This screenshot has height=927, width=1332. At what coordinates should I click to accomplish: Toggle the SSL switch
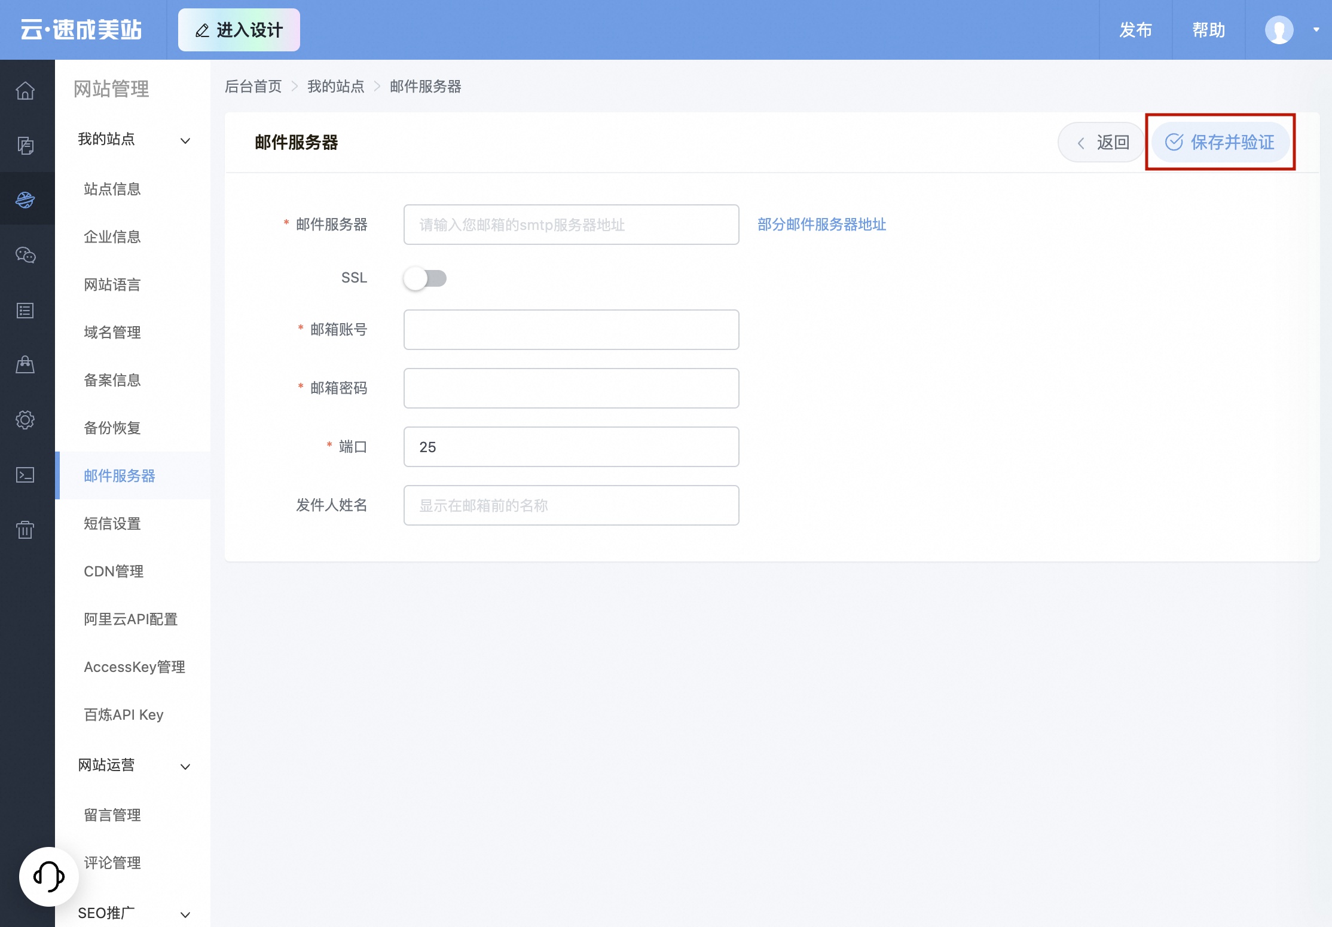(425, 278)
